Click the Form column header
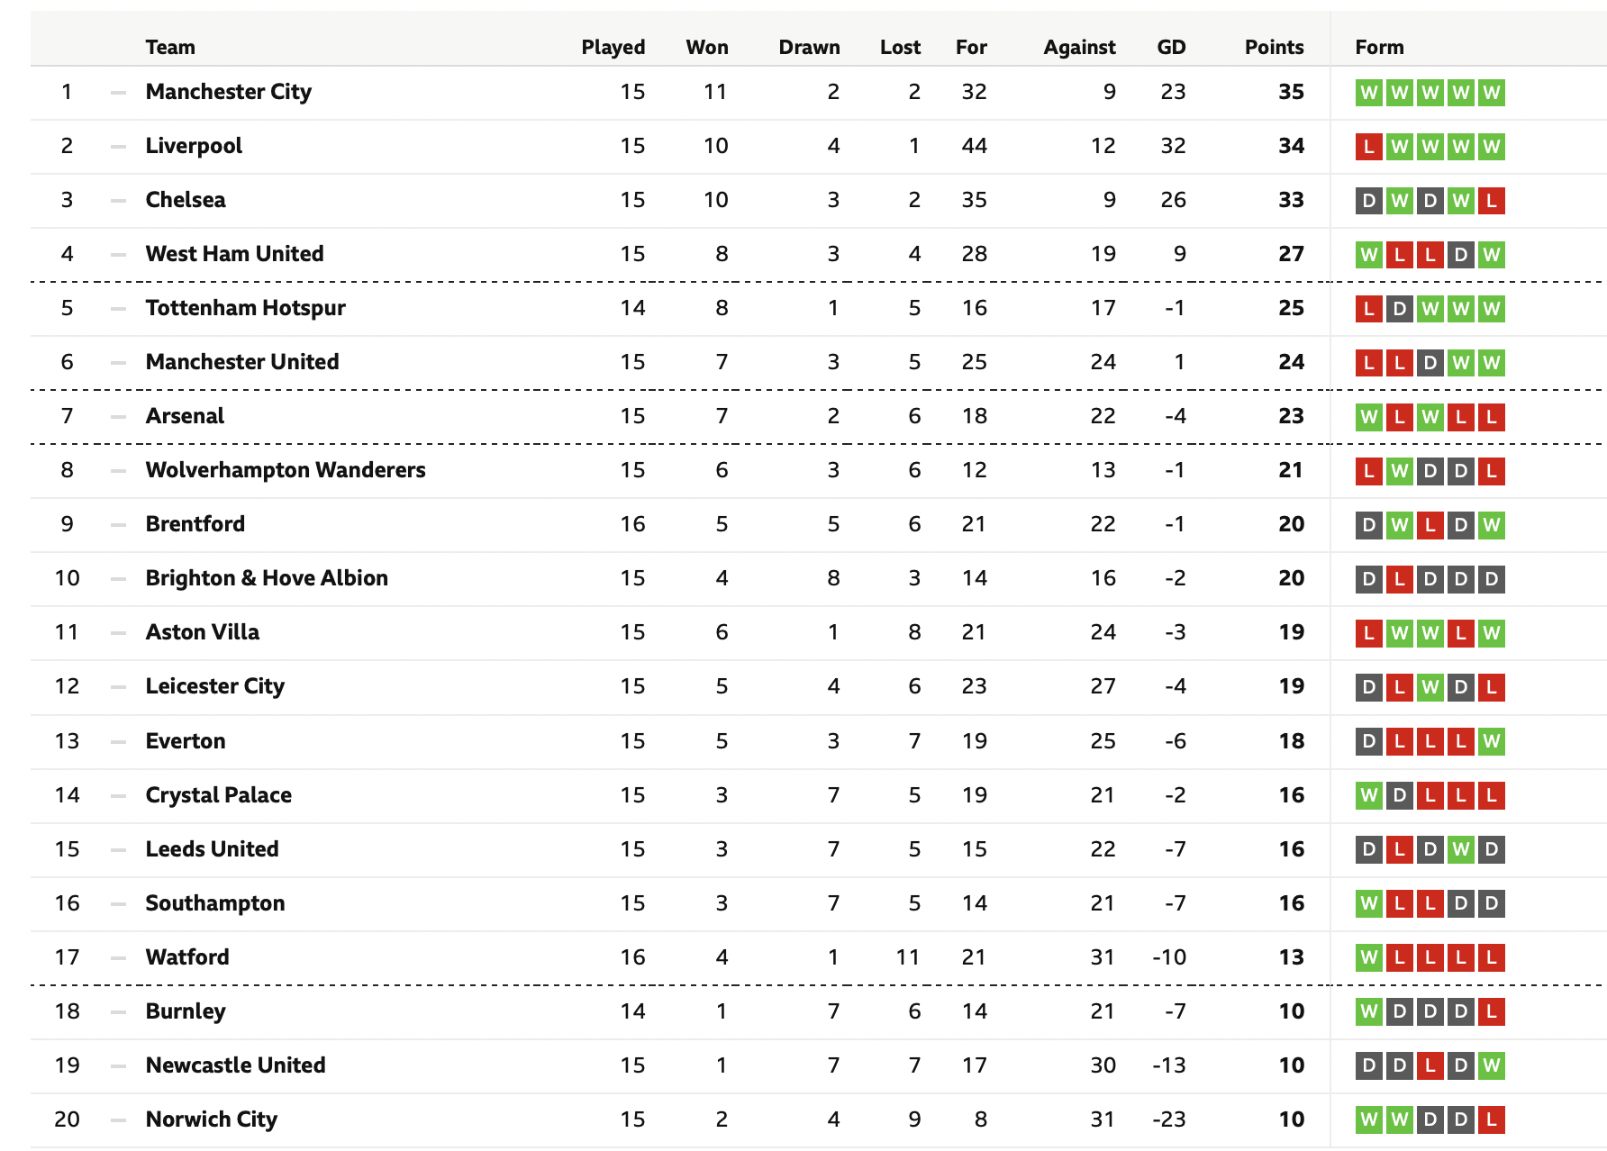Image resolution: width=1607 pixels, height=1151 pixels. [1379, 47]
